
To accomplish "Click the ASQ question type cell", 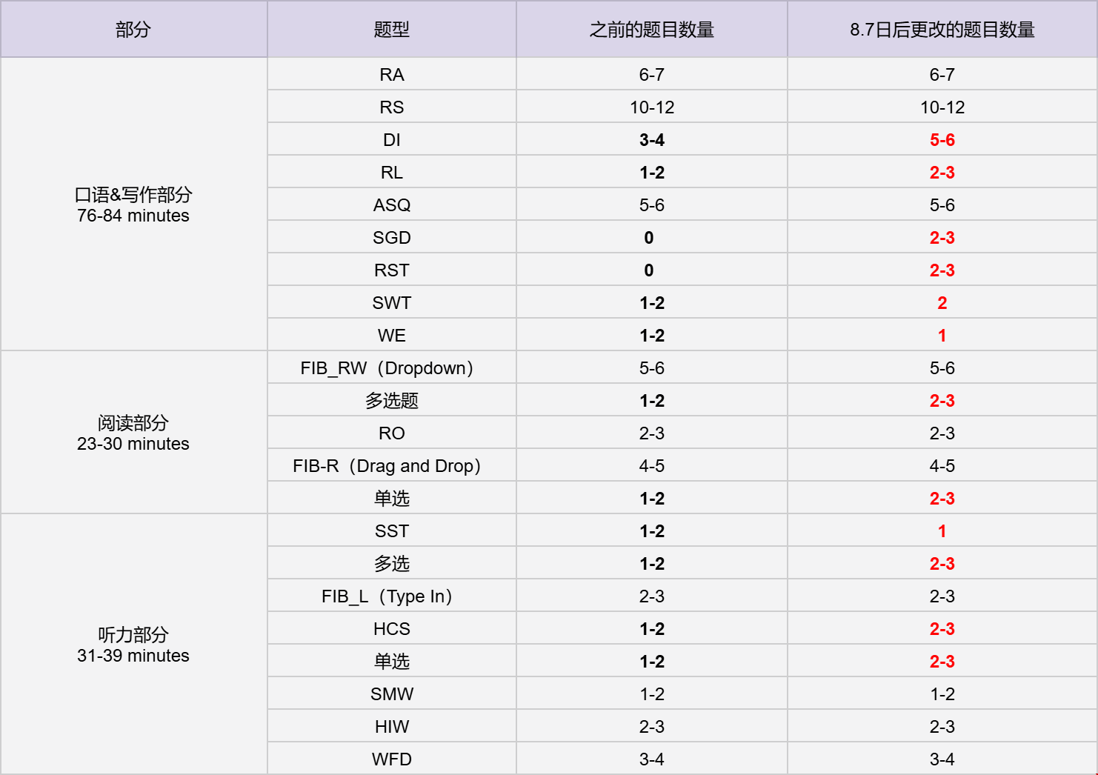I will [391, 205].
